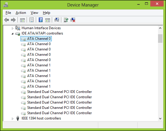Collapse the IDE ATA/ATAPI controllers node
This screenshot has height=131, width=166.
point(12,34)
